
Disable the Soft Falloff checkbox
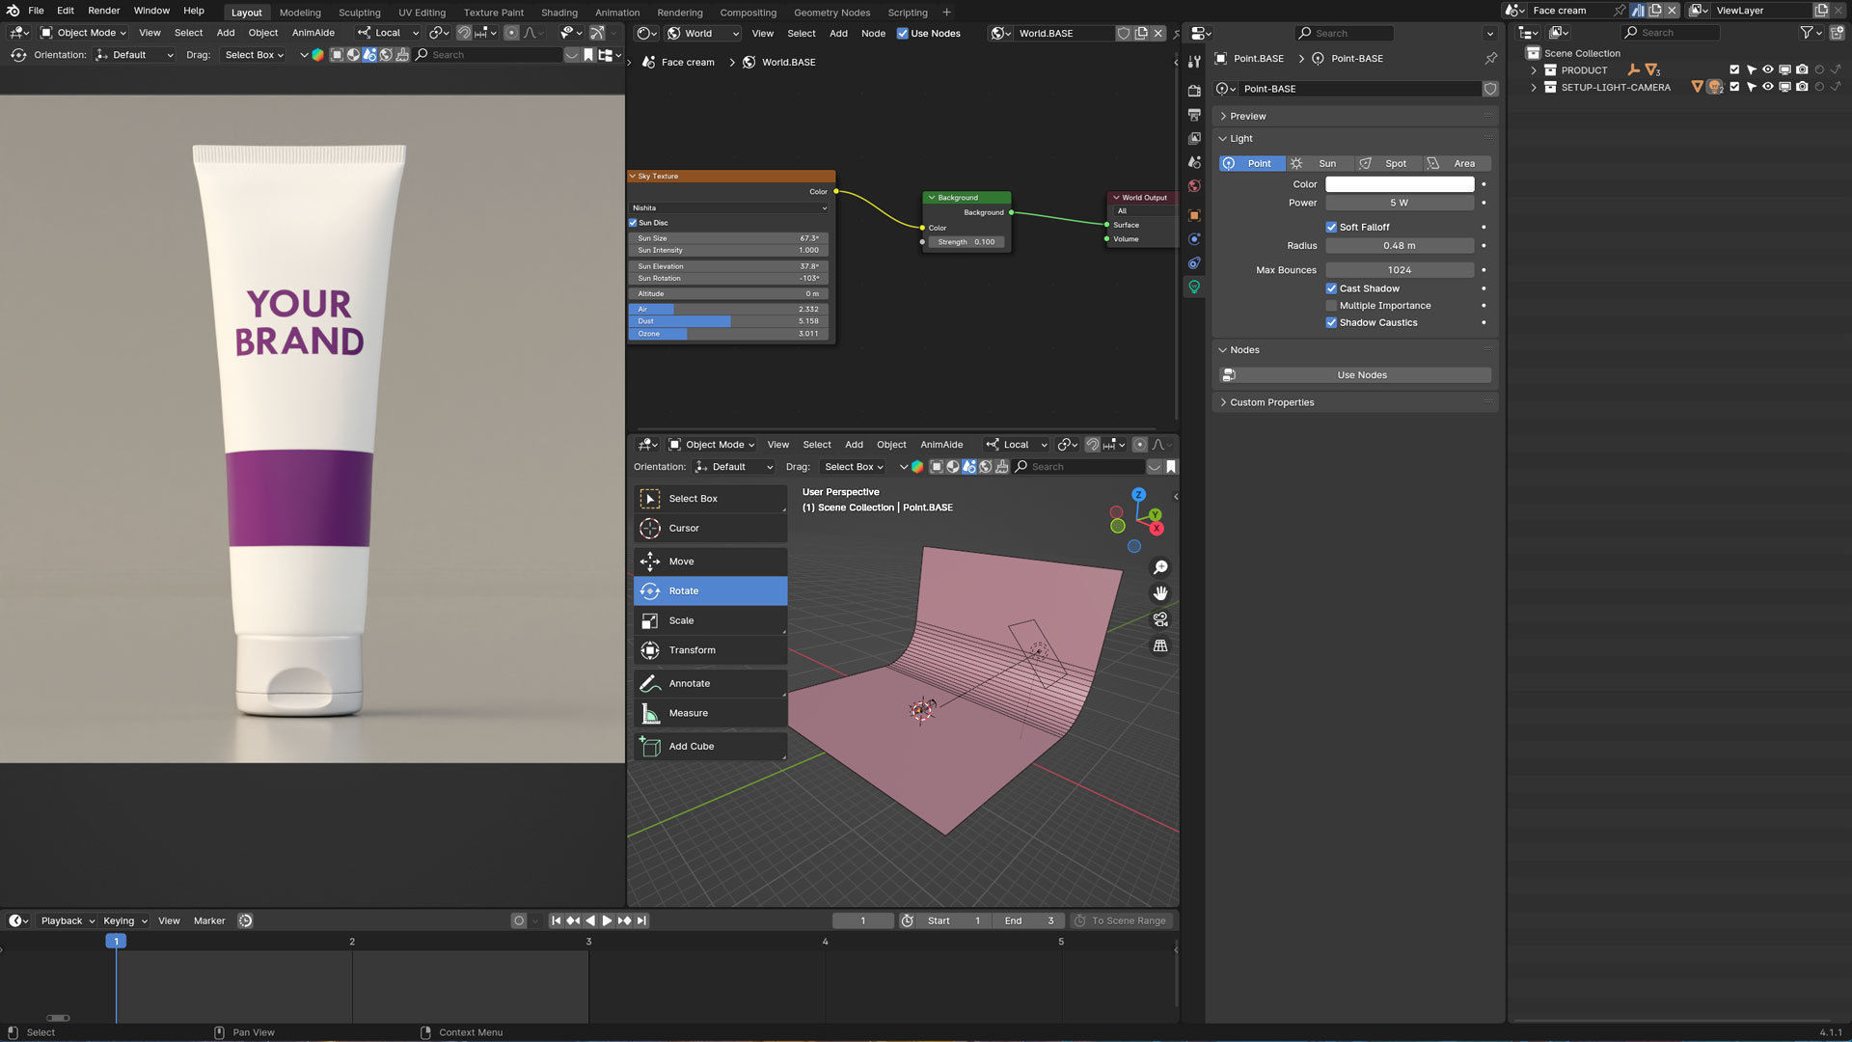(1331, 227)
